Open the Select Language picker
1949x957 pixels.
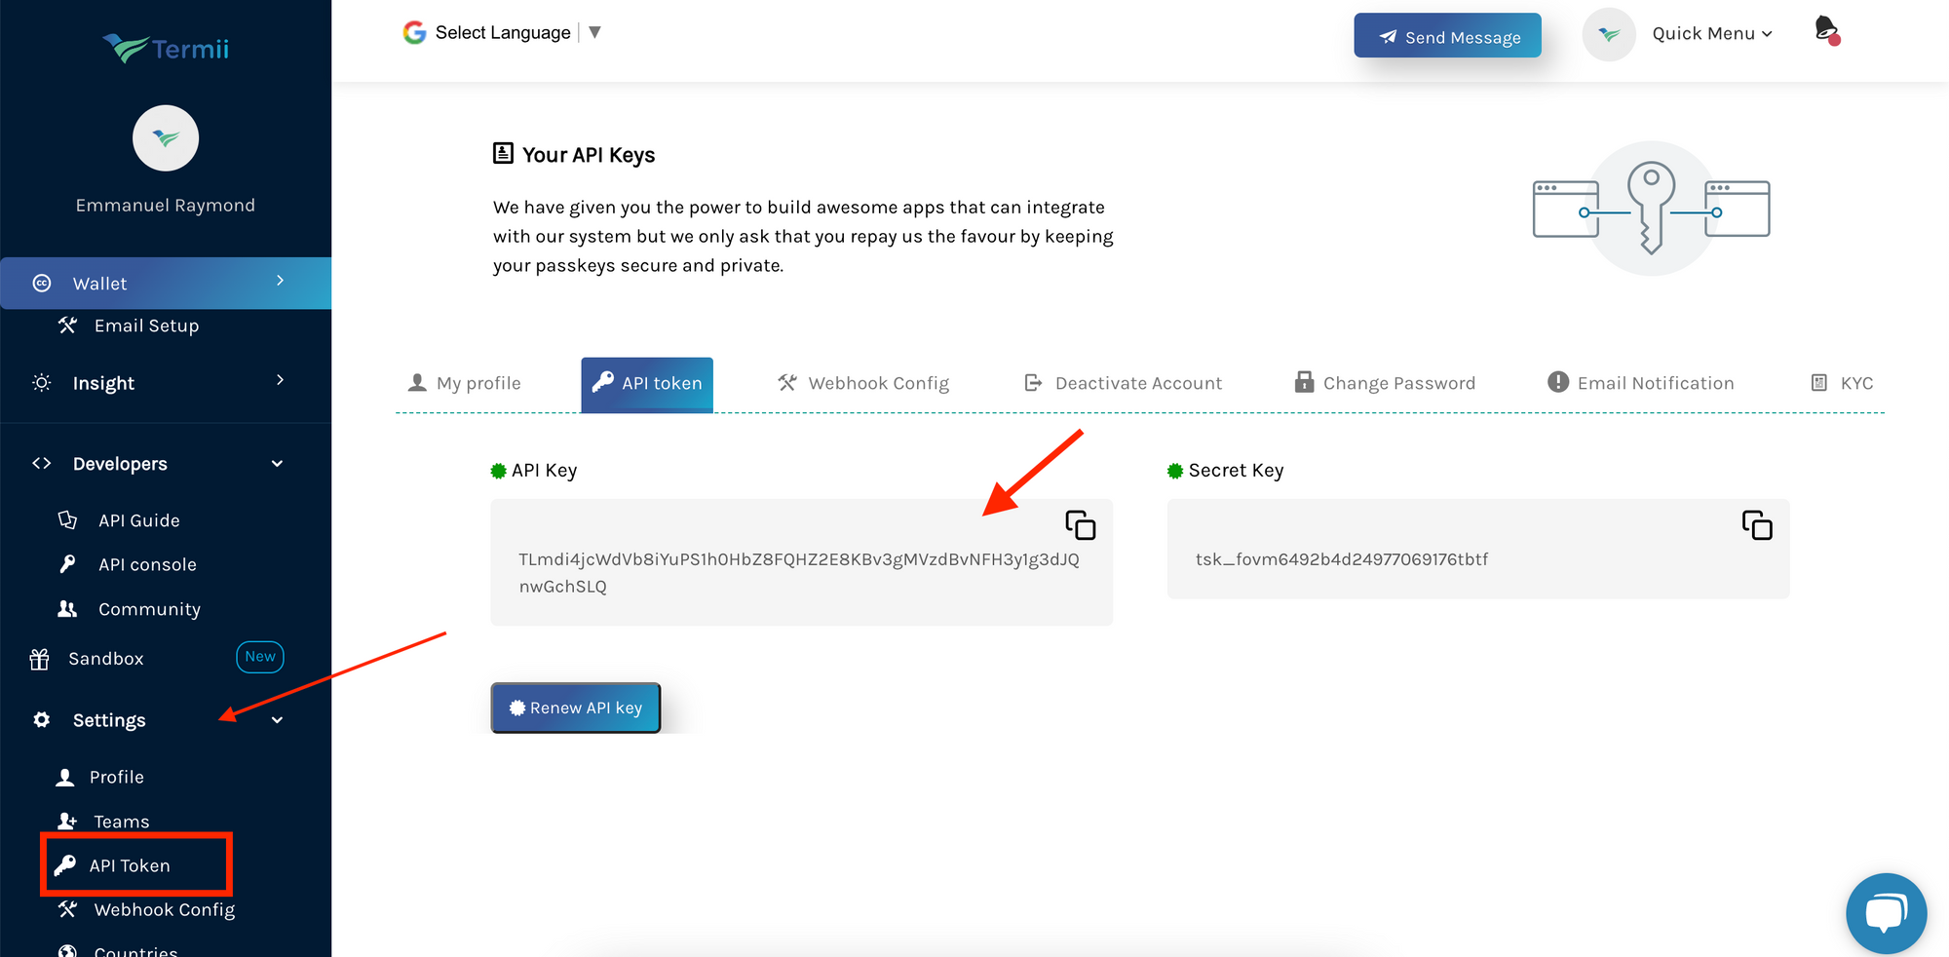tap(503, 31)
